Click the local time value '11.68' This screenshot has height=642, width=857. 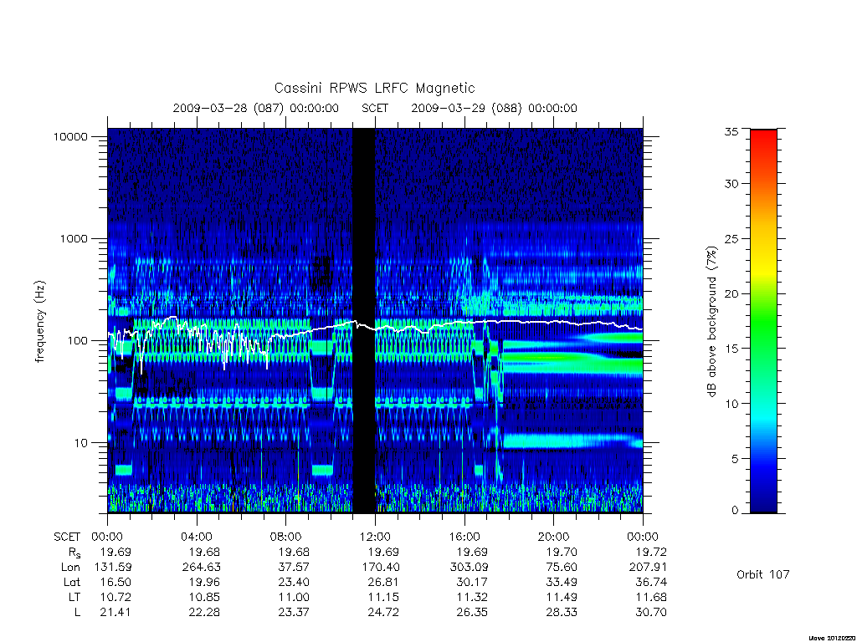click(x=651, y=597)
